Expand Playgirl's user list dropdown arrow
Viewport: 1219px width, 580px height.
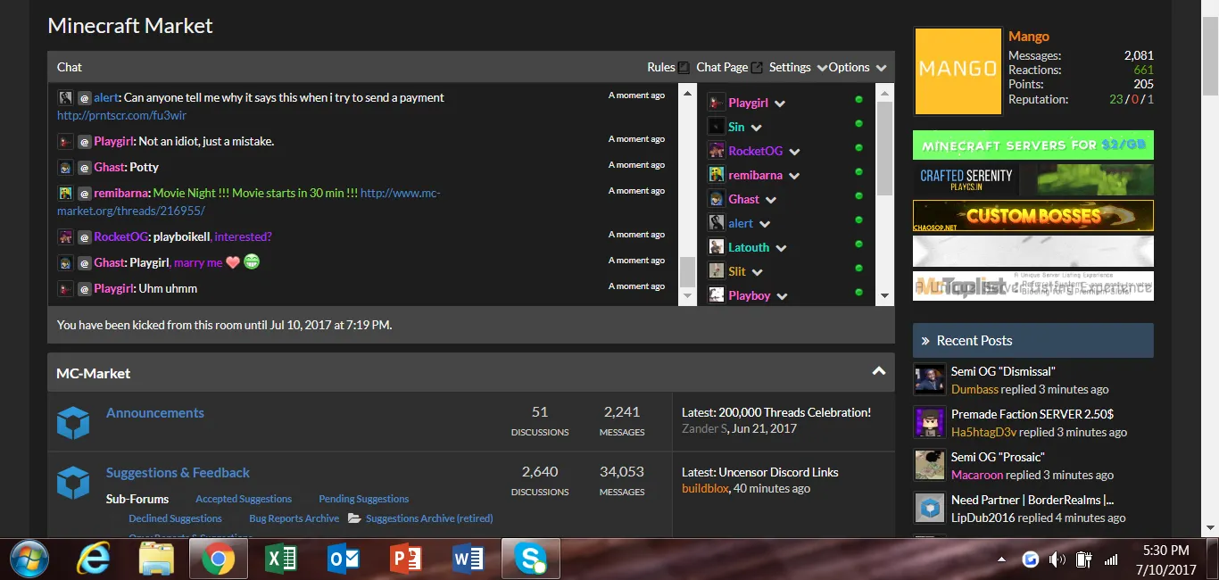coord(780,104)
